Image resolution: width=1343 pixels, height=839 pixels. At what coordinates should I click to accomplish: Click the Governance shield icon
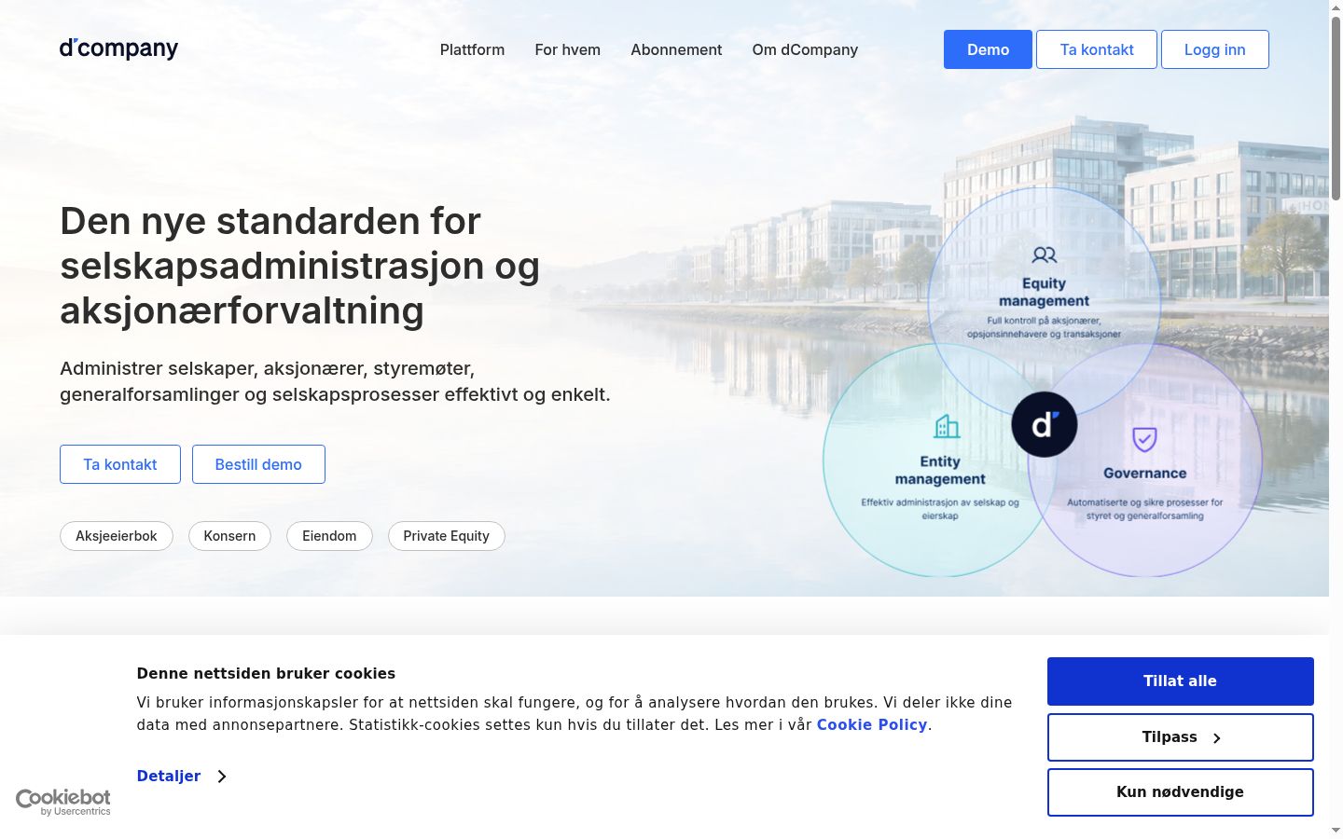coord(1144,439)
